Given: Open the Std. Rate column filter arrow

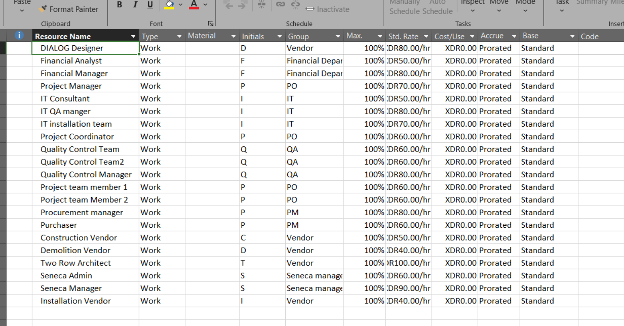Looking at the screenshot, I should (426, 36).
